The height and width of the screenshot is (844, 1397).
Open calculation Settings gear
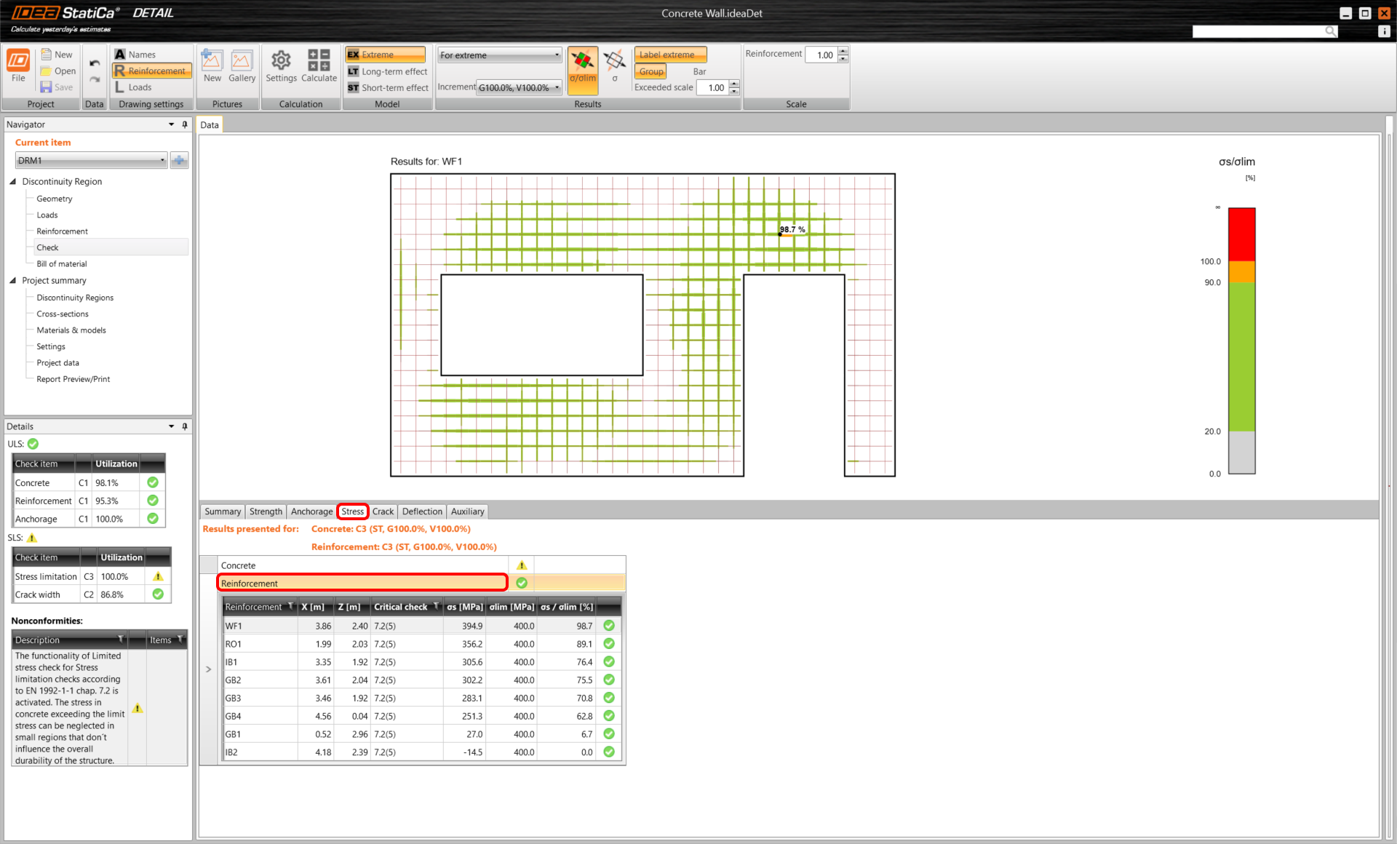pos(281,65)
